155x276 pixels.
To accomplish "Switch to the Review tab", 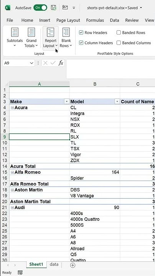I will tap(132, 20).
